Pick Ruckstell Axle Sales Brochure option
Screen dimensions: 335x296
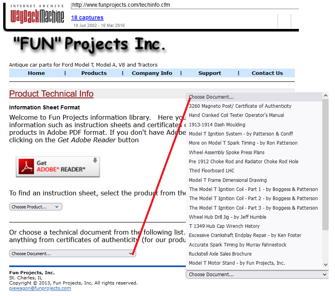point(220,254)
